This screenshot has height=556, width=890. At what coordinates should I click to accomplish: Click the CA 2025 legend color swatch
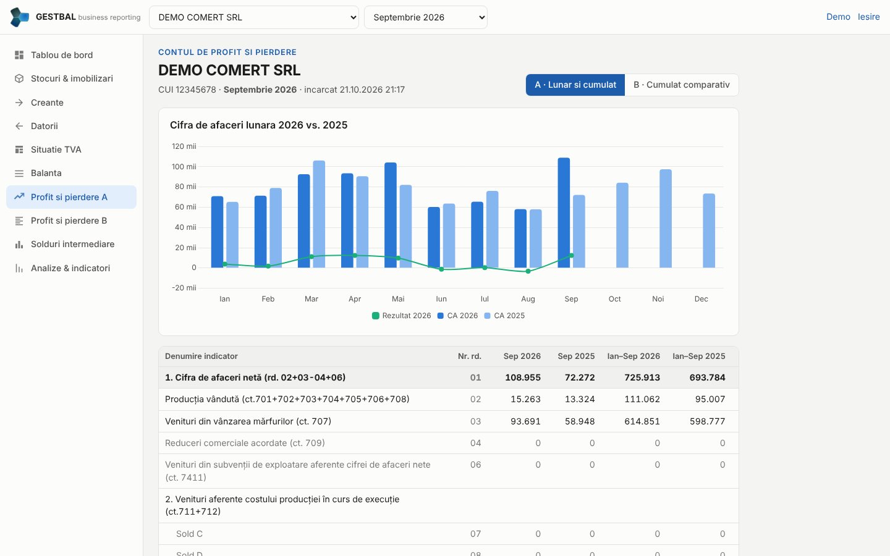pos(488,316)
